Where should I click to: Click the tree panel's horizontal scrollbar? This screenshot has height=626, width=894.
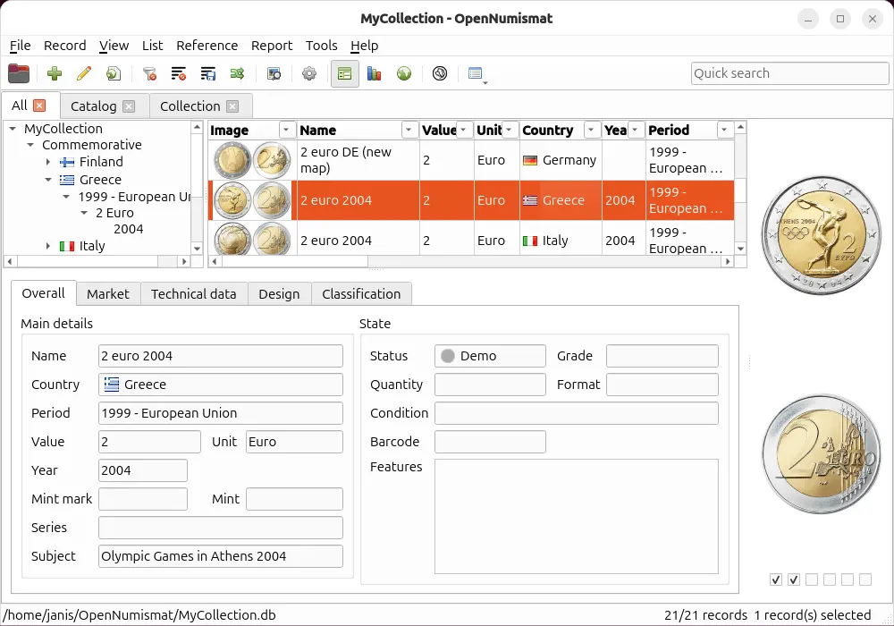(97, 262)
